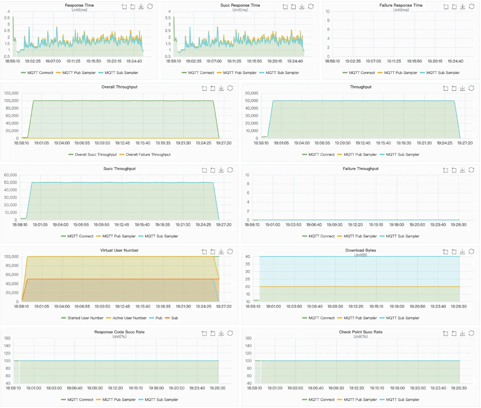Refresh the Failure Throughput chart
Screen dimensions: 481x408
[471, 170]
